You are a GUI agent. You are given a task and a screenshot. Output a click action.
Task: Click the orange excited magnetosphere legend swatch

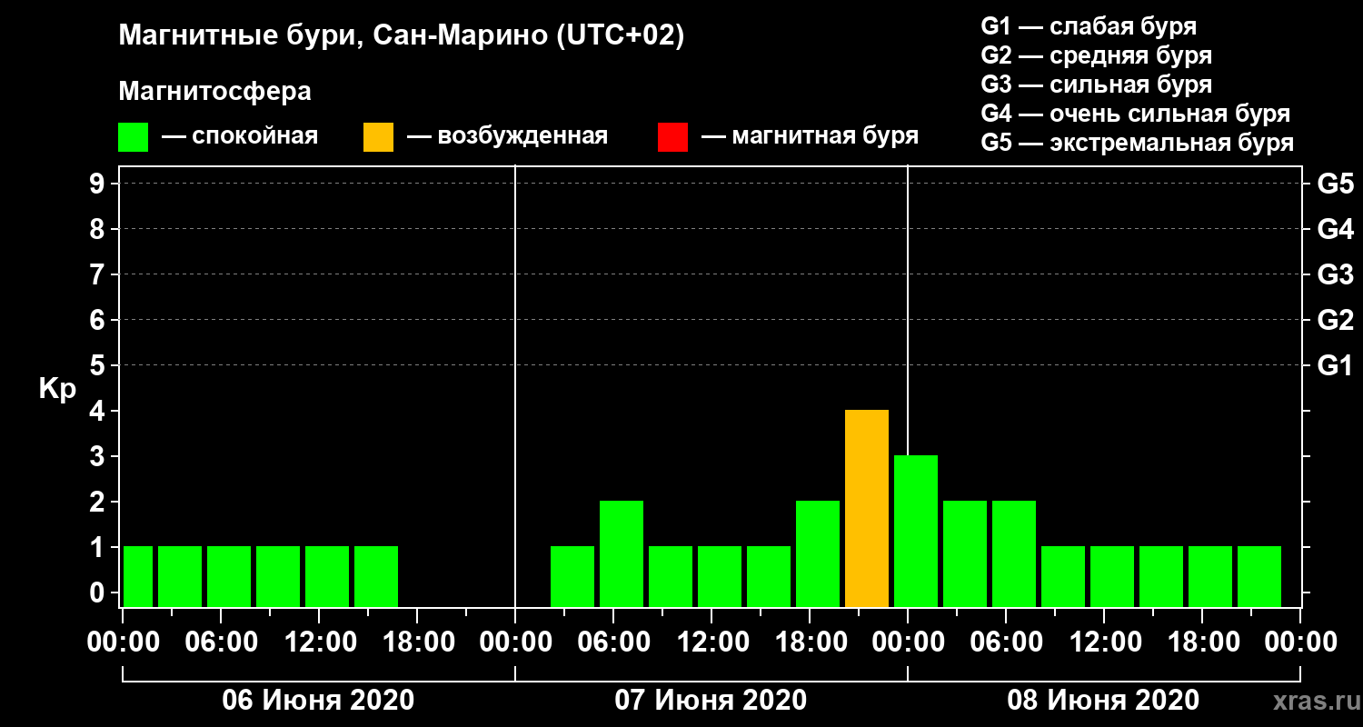point(378,136)
